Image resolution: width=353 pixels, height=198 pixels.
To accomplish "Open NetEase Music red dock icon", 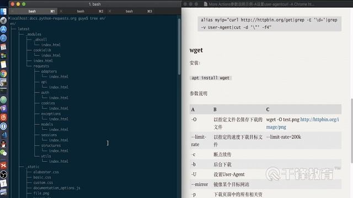I will 3,117.
